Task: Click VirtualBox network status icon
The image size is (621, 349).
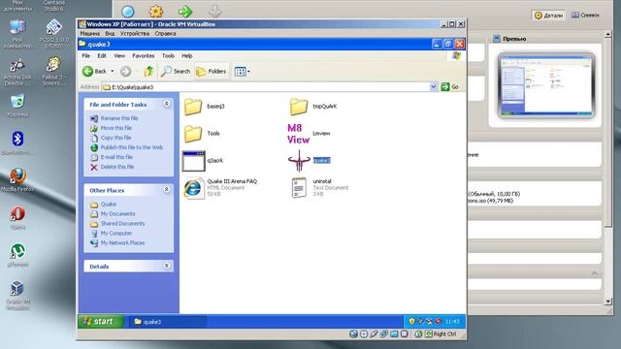Action: coord(384,333)
